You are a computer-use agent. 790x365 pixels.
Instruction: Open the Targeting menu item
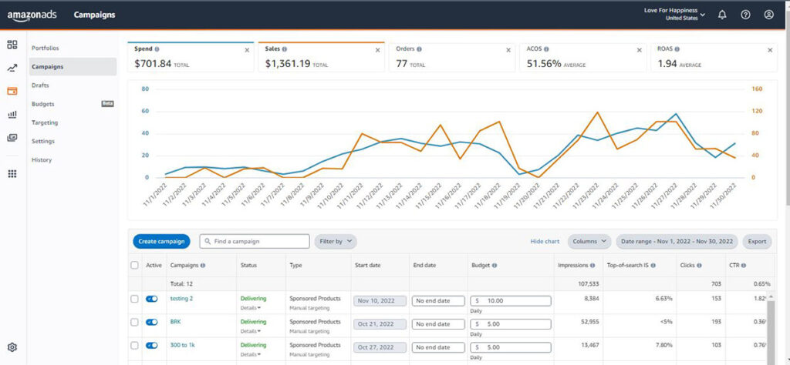[x=45, y=122]
